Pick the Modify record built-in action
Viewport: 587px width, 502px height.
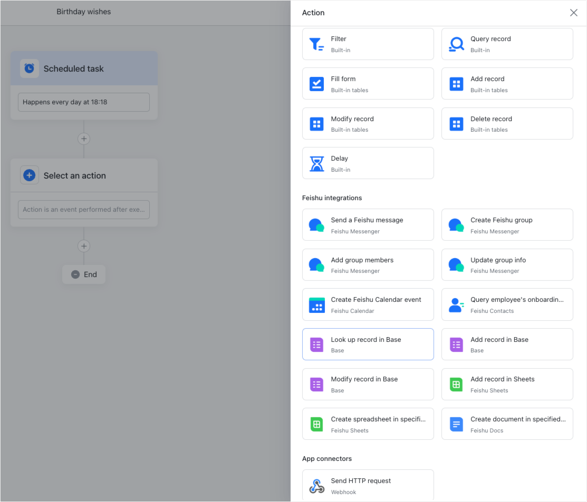point(368,123)
